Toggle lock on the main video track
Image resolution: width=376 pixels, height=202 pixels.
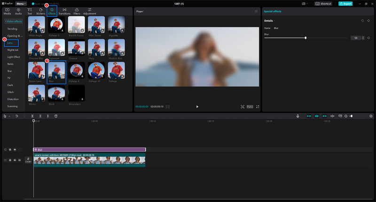10,160
